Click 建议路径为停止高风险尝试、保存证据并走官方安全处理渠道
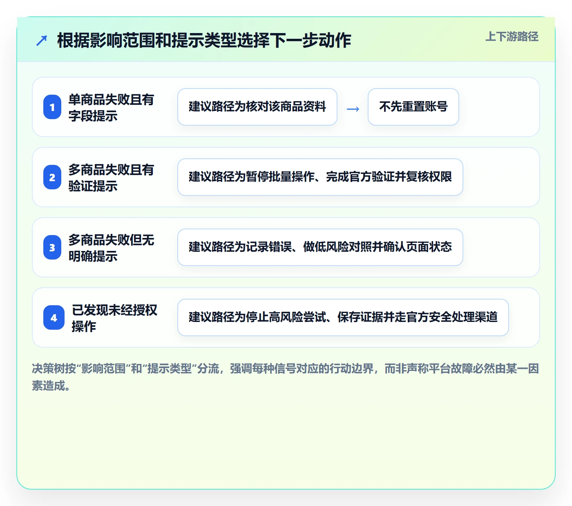 [x=343, y=317]
